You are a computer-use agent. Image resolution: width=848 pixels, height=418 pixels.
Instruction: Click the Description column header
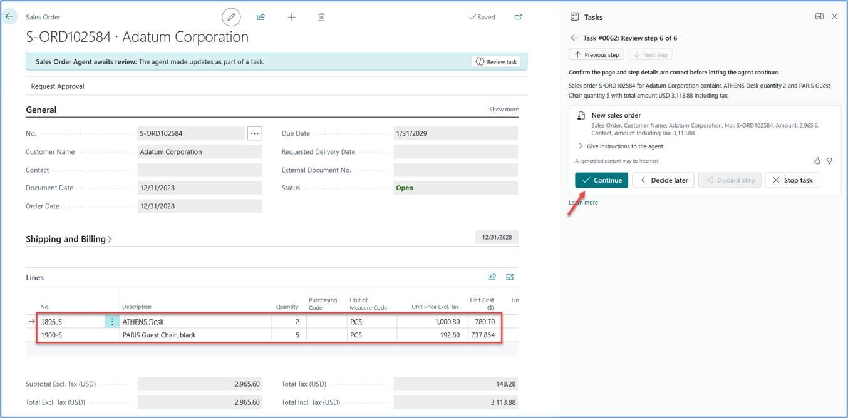(x=137, y=307)
